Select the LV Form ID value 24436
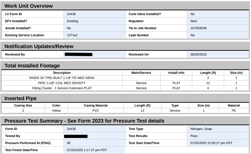Image resolution: width=251 pixels, height=154 pixels. click(71, 14)
